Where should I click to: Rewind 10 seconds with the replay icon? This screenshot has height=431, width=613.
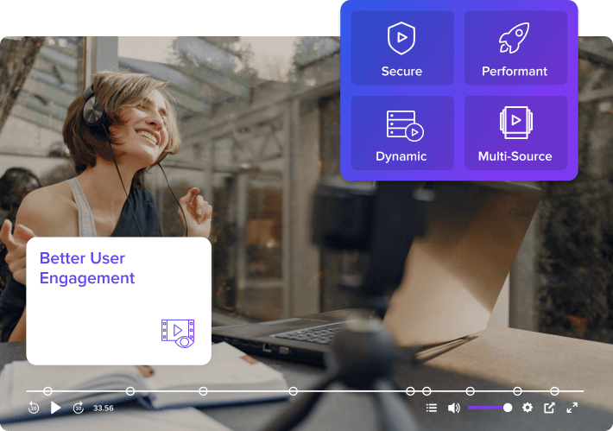[34, 408]
